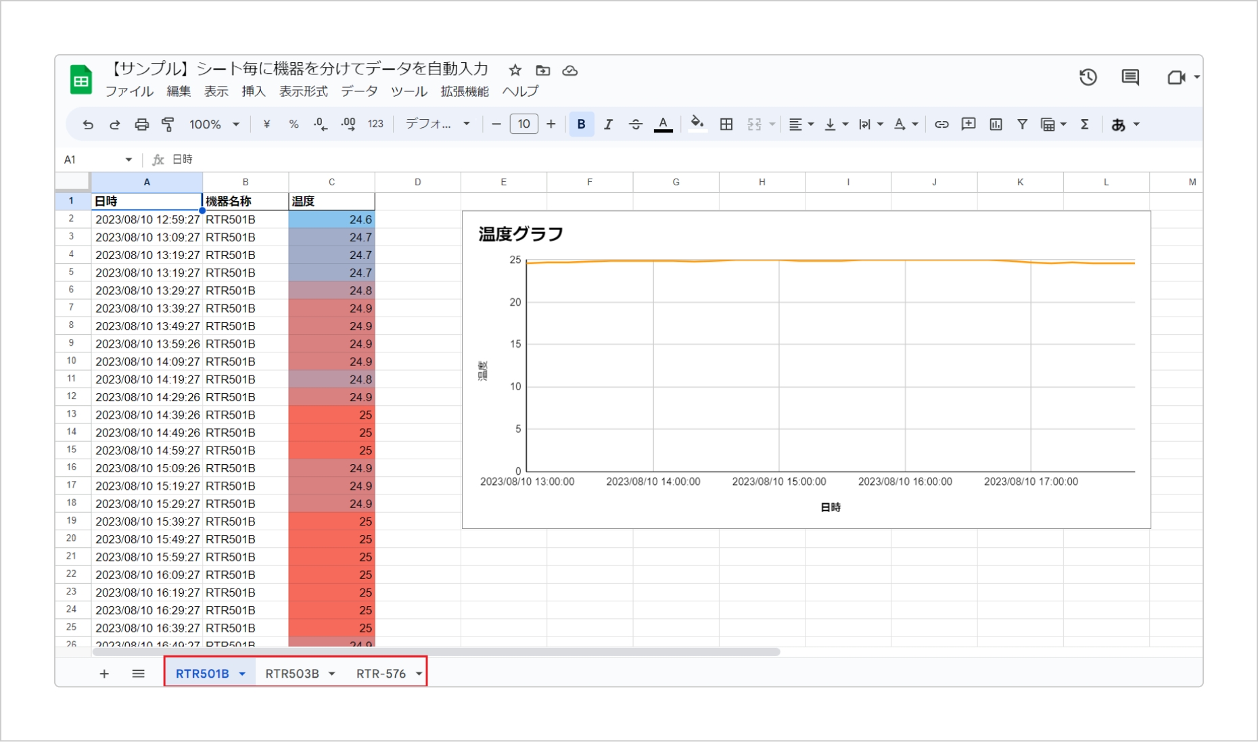Toggle bold formatting
The height and width of the screenshot is (742, 1258).
click(x=581, y=124)
